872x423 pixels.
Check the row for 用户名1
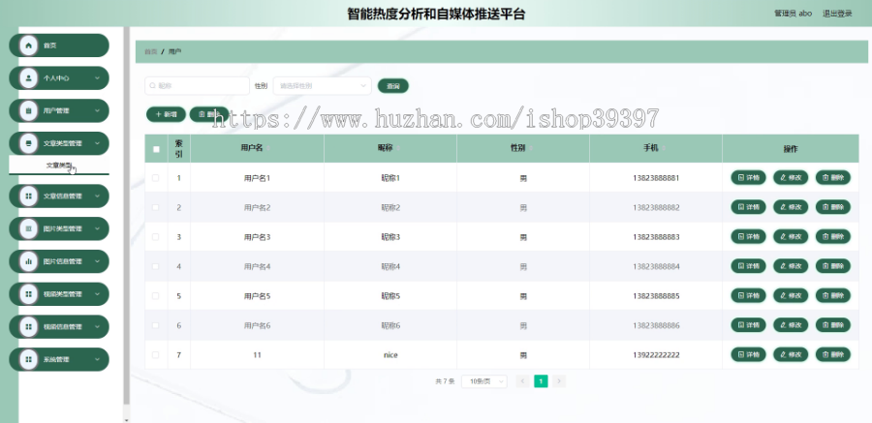pyautogui.click(x=156, y=178)
